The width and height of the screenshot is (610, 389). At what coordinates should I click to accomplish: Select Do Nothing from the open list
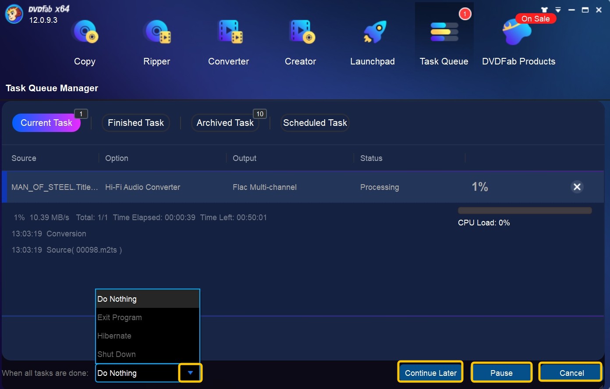pos(148,299)
